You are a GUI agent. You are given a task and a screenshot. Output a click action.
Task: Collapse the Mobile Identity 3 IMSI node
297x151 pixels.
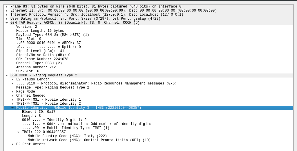pos(12,108)
